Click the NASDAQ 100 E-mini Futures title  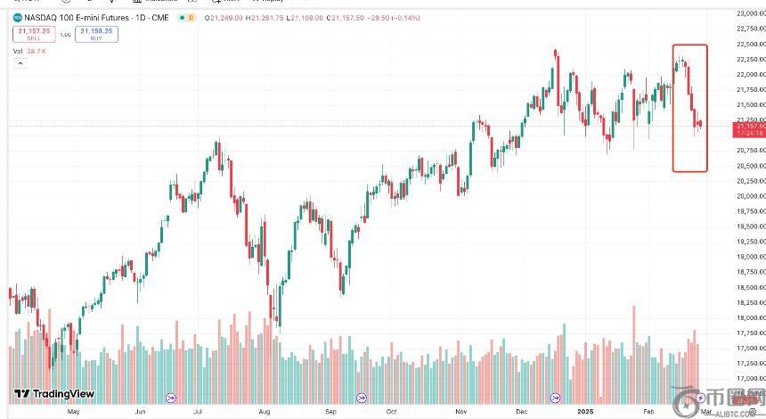click(x=86, y=18)
